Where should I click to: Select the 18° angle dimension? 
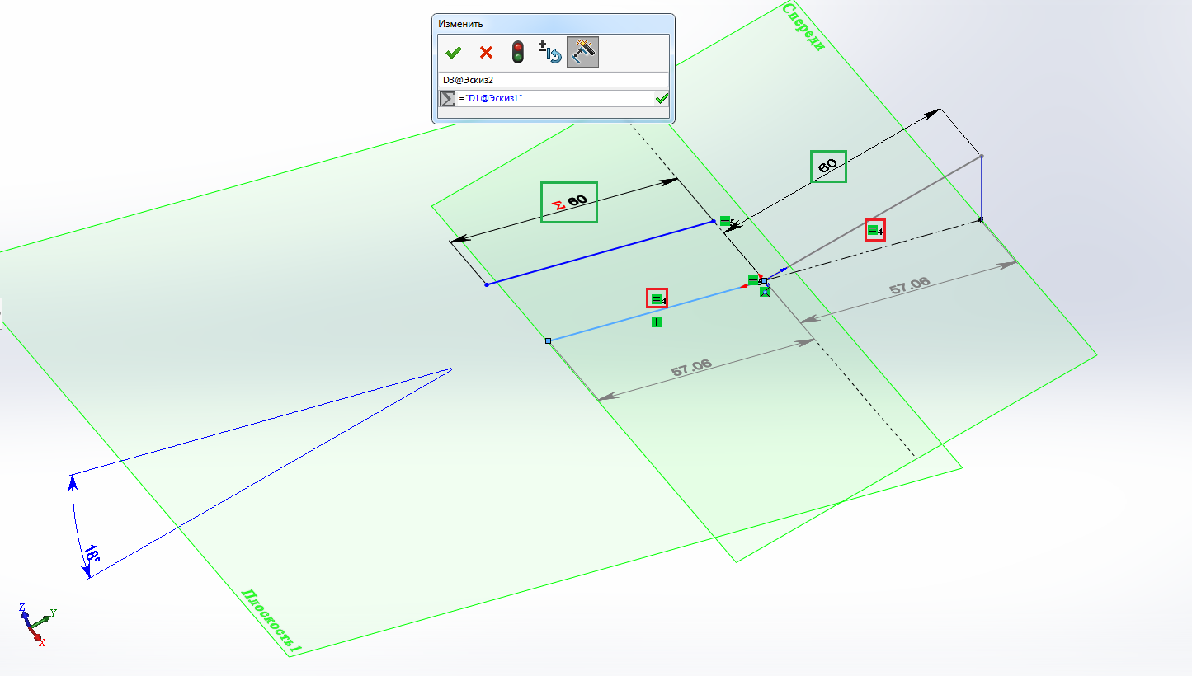pyautogui.click(x=92, y=554)
